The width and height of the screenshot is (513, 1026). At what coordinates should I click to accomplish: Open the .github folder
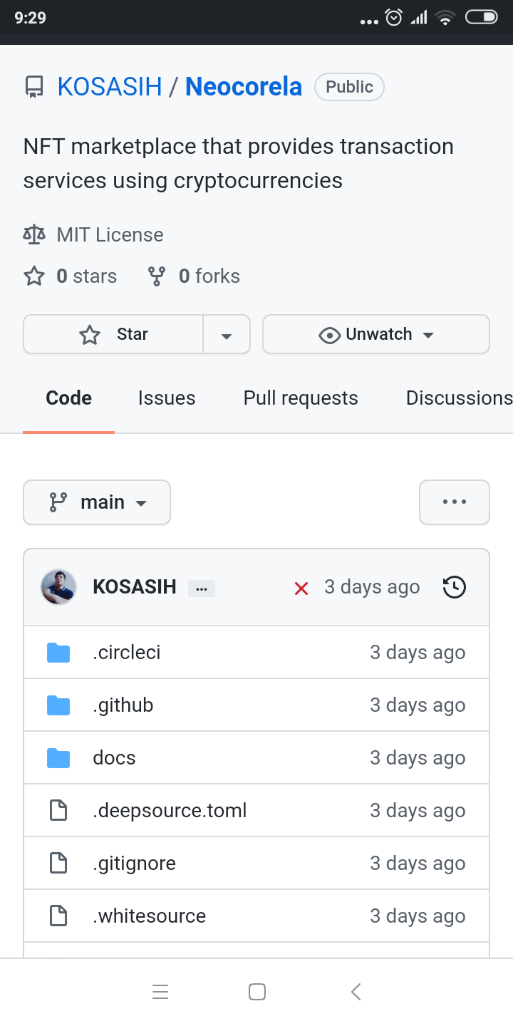coord(123,705)
